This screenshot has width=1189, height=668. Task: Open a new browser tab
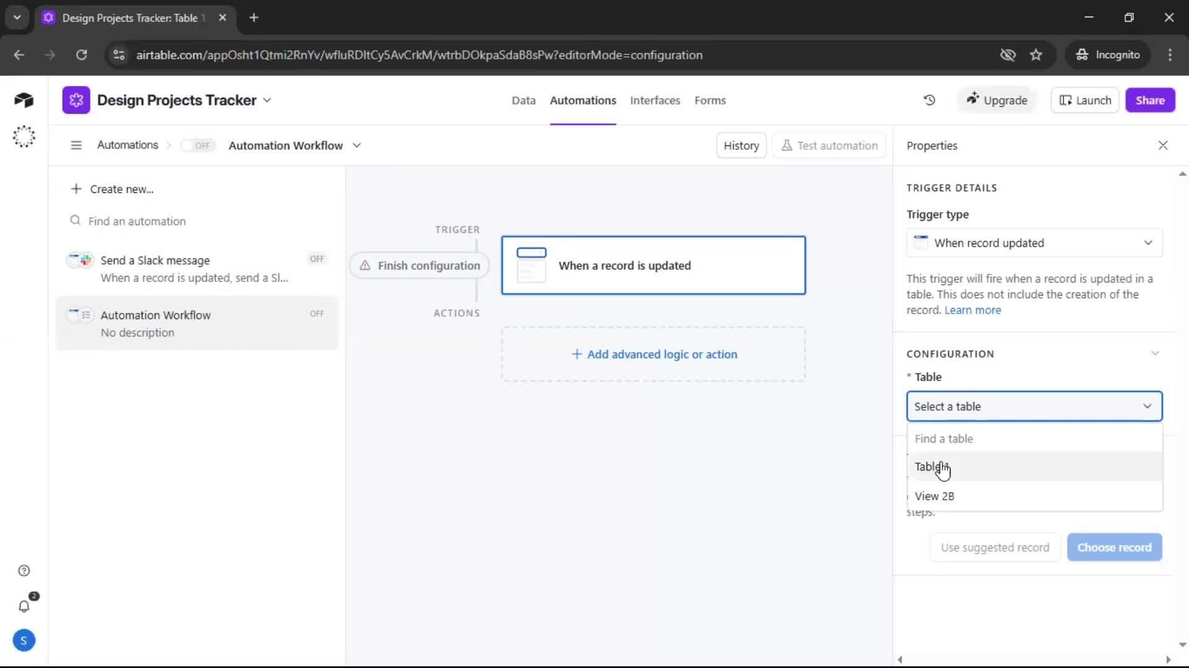click(254, 17)
